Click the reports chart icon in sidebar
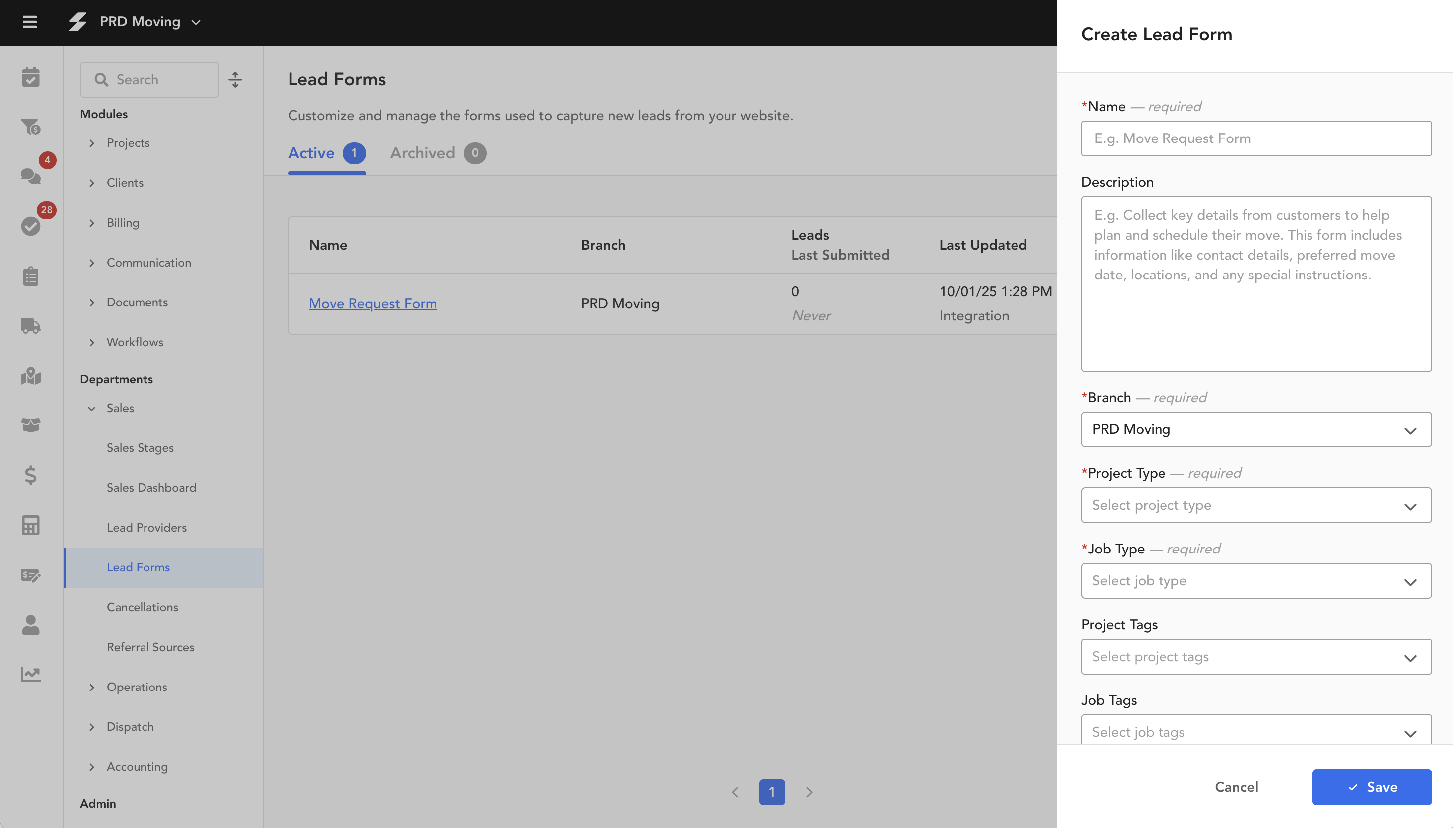The height and width of the screenshot is (828, 1453). tap(31, 674)
